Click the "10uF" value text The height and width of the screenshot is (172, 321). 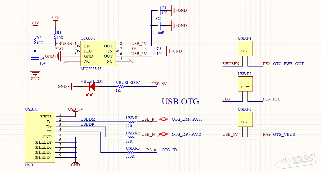click(x=160, y=33)
